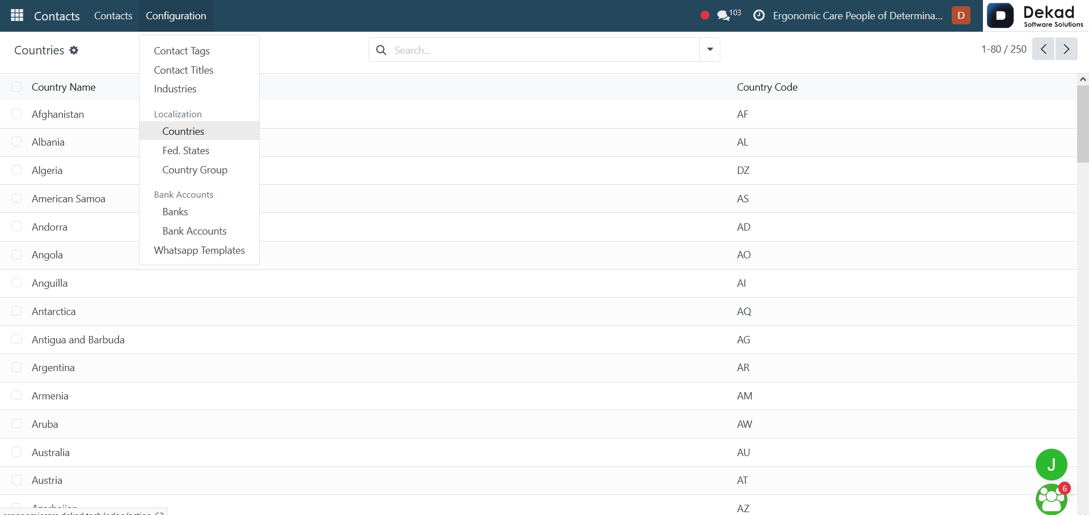Viewport: 1089px width, 515px height.
Task: Click in the Search input field
Action: pos(544,50)
